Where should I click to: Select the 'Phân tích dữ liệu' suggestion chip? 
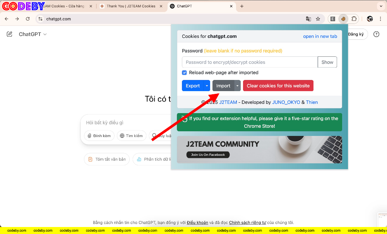tap(152, 159)
